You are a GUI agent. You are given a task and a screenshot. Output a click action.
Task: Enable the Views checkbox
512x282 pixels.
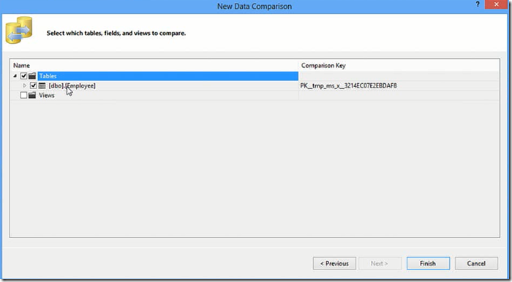click(23, 95)
